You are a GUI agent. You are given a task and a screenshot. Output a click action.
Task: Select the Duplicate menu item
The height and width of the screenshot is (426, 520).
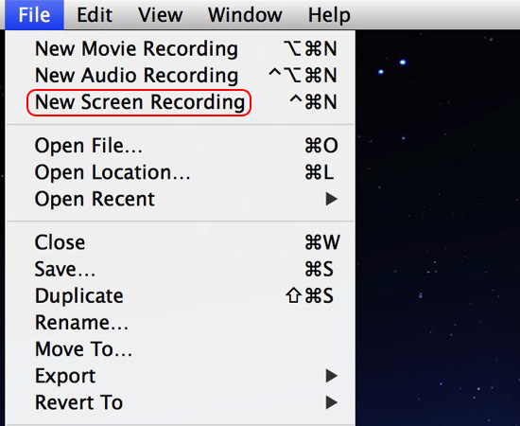(181, 296)
